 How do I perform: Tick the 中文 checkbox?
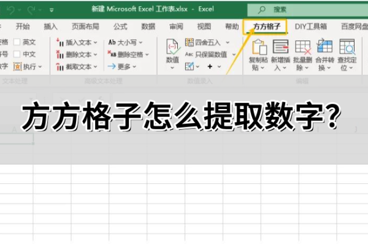[x=17, y=54]
